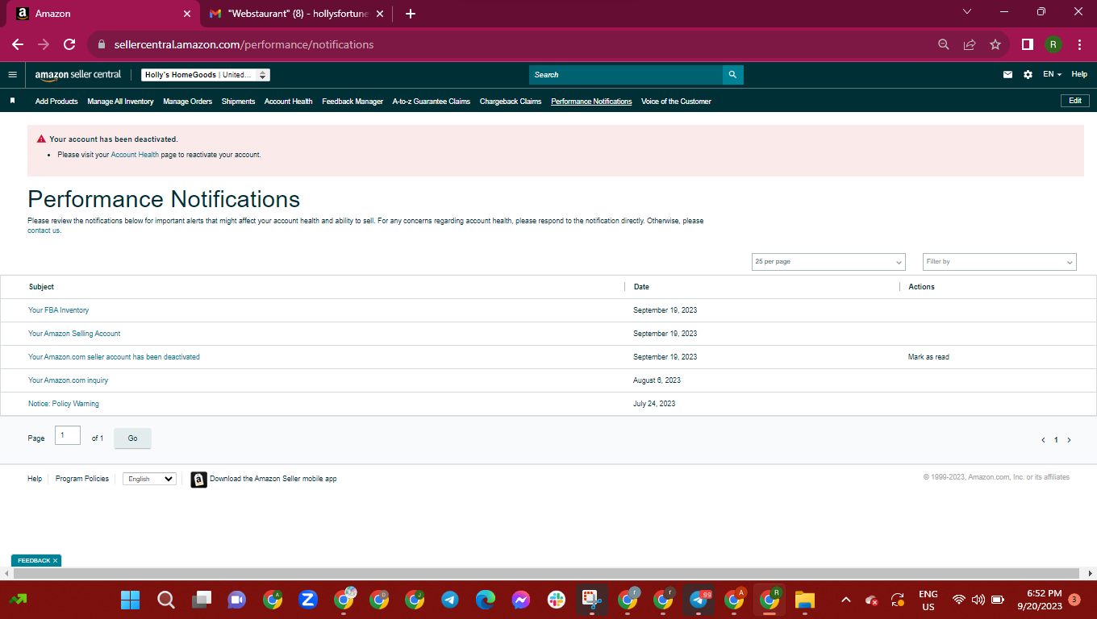Open the Shipments menu item

pyautogui.click(x=238, y=102)
